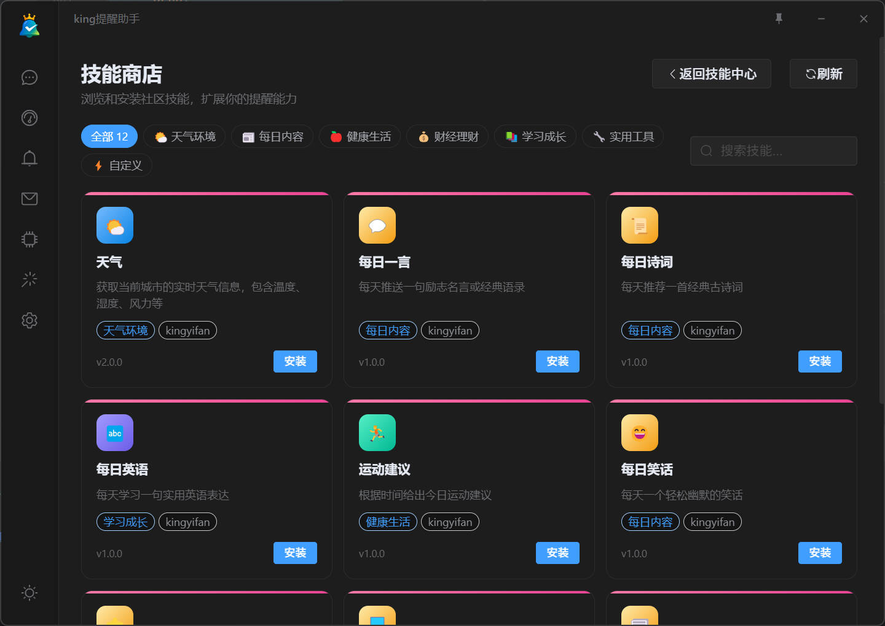Open the magic sparkle skills icon
The image size is (885, 626).
[x=29, y=279]
